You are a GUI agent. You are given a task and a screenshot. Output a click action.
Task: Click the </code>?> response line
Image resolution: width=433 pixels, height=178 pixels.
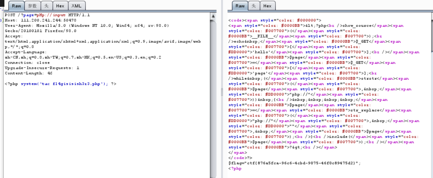240,158
